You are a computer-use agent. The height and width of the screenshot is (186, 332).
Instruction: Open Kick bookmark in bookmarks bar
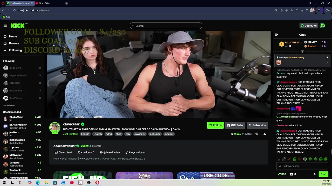6,17
